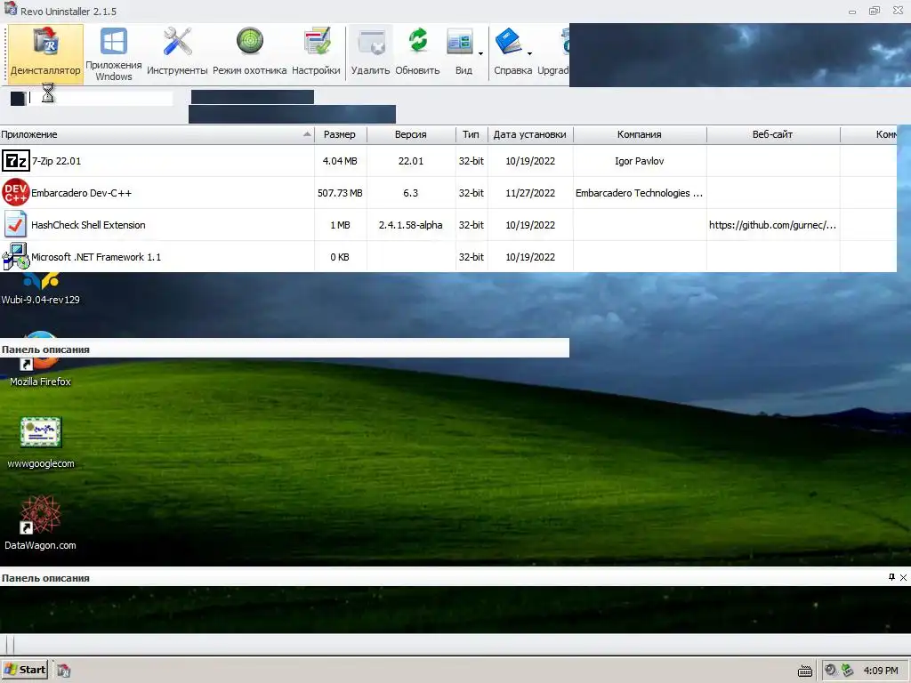Click the taskbar keyboard icon
This screenshot has width=911, height=683.
click(x=805, y=671)
